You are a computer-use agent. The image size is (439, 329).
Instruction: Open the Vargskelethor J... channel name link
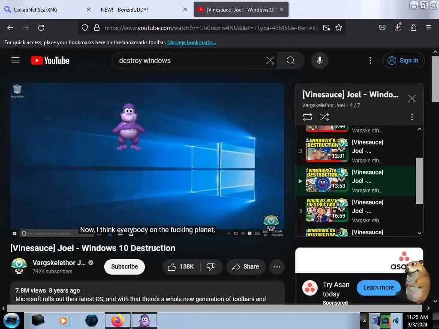(59, 263)
